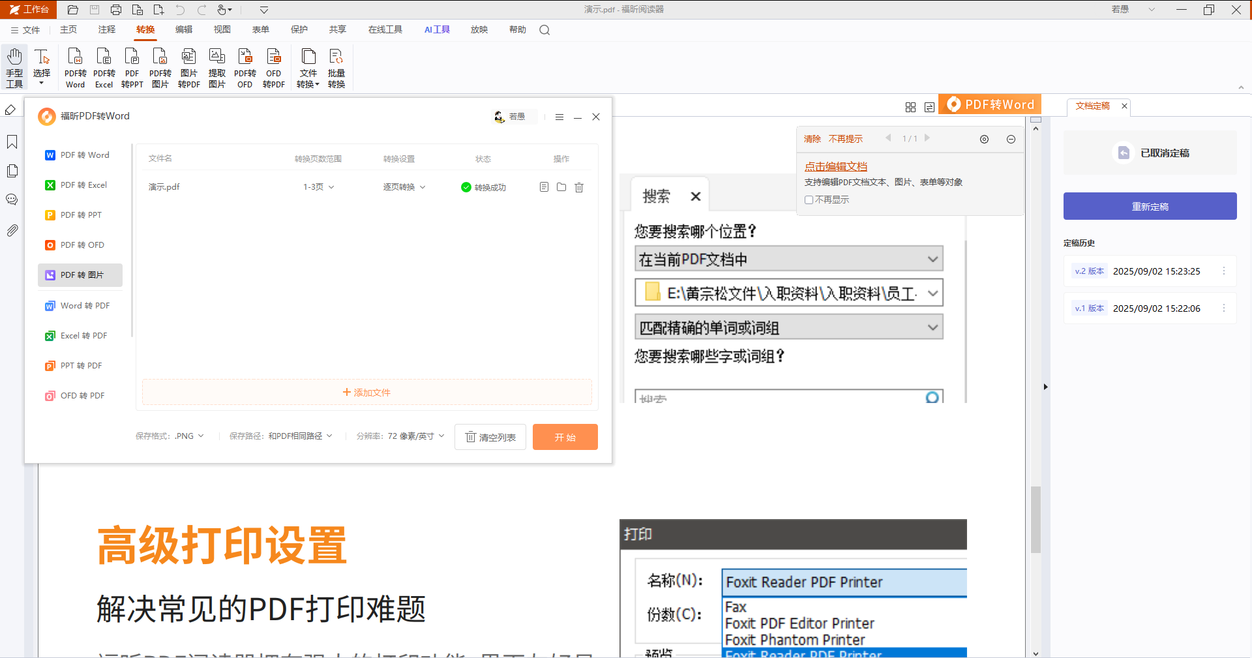Image resolution: width=1252 pixels, height=658 pixels.
Task: Delete 演示.pdf using trash icon
Action: (x=579, y=187)
